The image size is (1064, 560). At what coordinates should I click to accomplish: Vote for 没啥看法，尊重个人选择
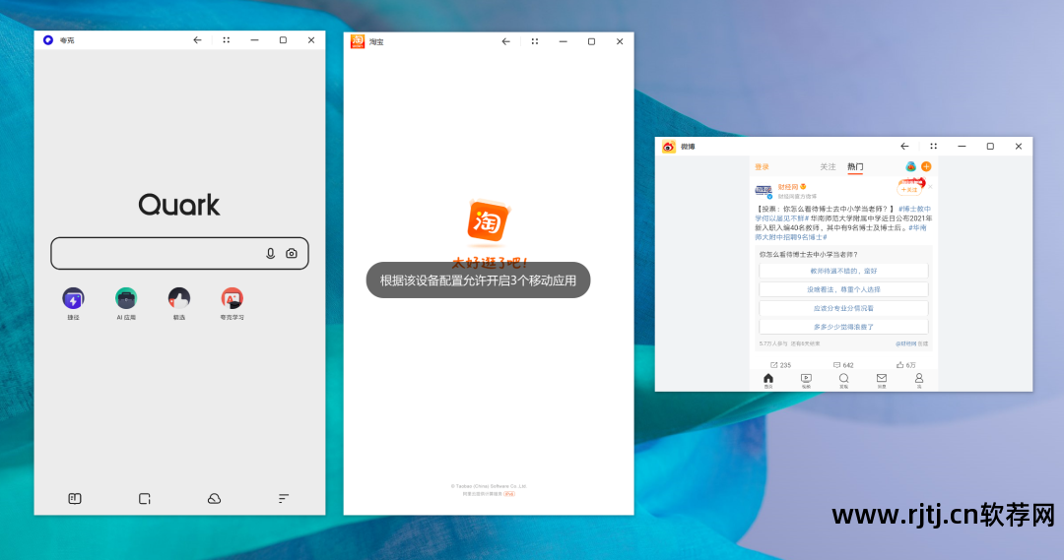tap(843, 289)
